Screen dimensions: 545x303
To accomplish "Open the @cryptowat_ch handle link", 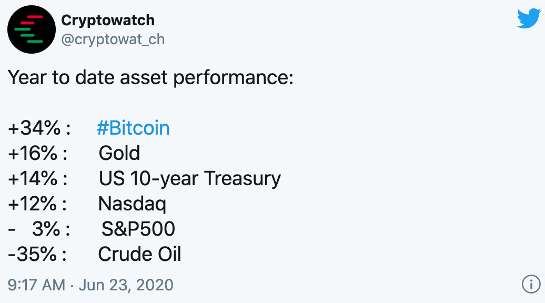I will point(113,39).
